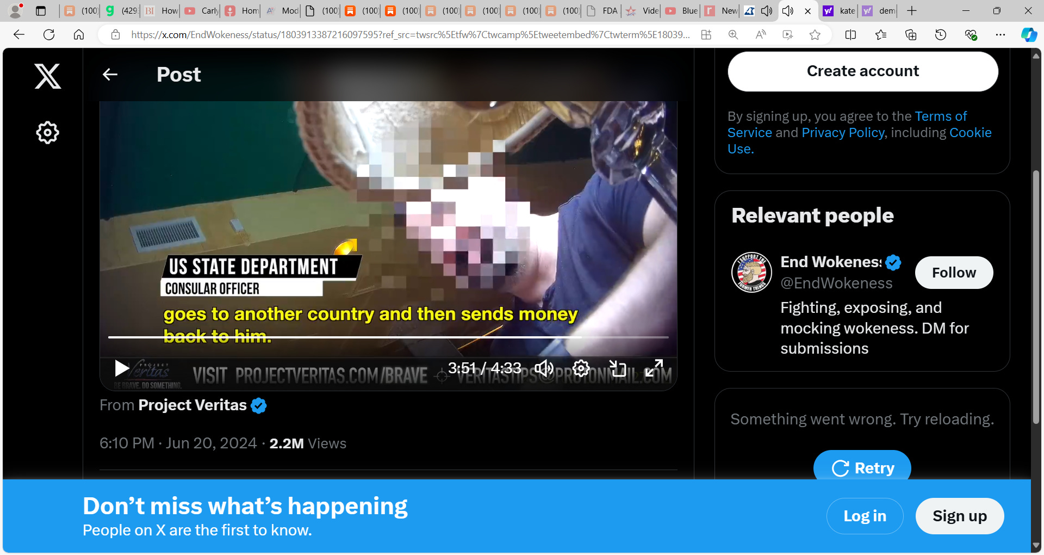This screenshot has width=1044, height=555.
Task: Click the browser back arrow
Action: tap(19, 35)
